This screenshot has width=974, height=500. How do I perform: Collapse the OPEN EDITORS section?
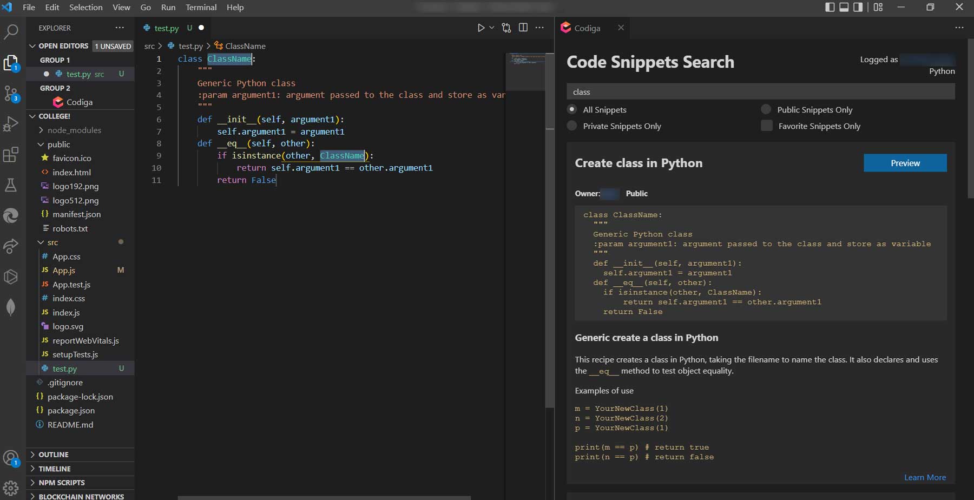point(32,46)
